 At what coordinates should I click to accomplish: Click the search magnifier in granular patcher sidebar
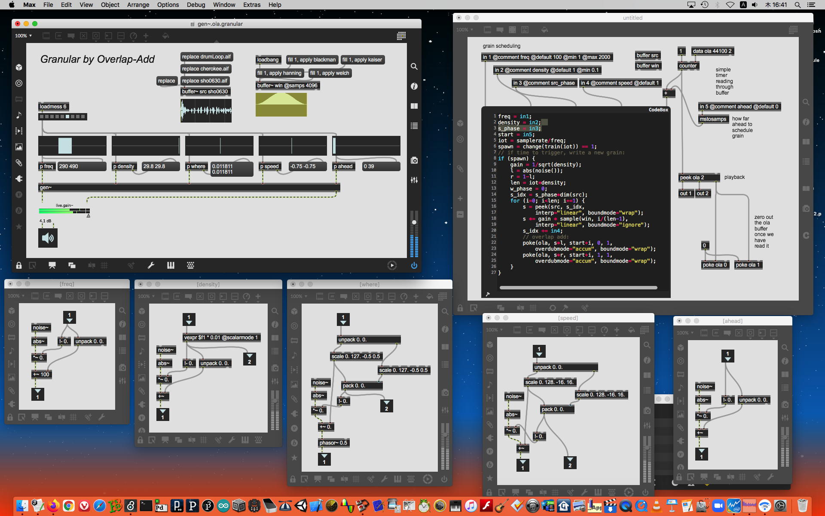[414, 66]
